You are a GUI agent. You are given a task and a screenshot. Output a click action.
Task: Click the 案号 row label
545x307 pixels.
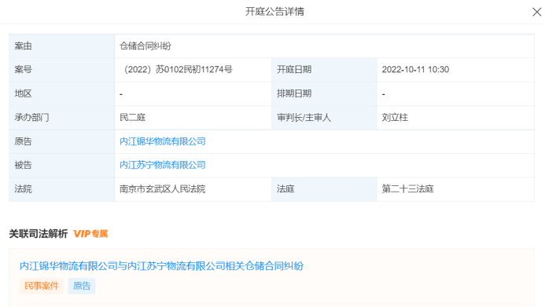(x=62, y=69)
